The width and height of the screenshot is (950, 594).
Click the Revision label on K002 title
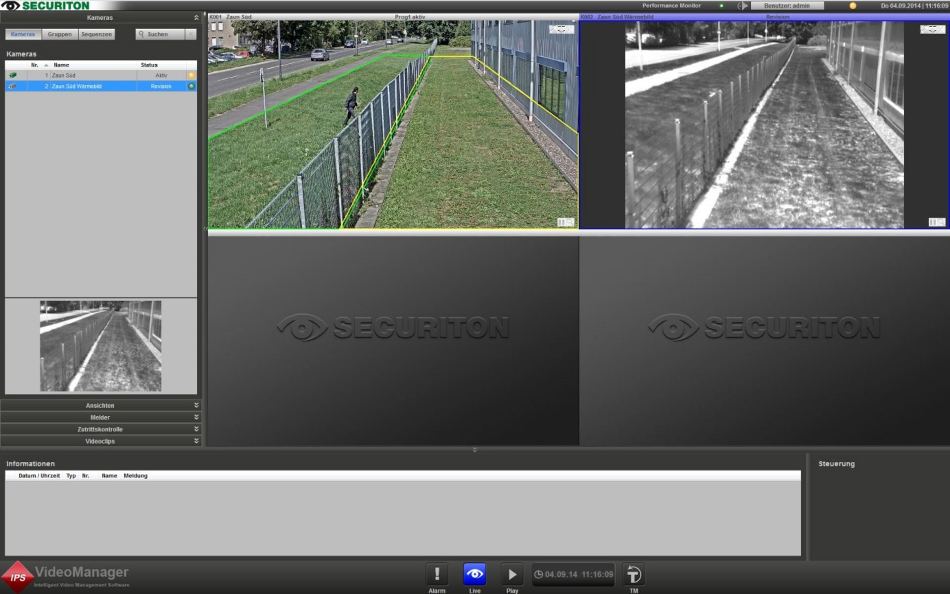(x=778, y=17)
